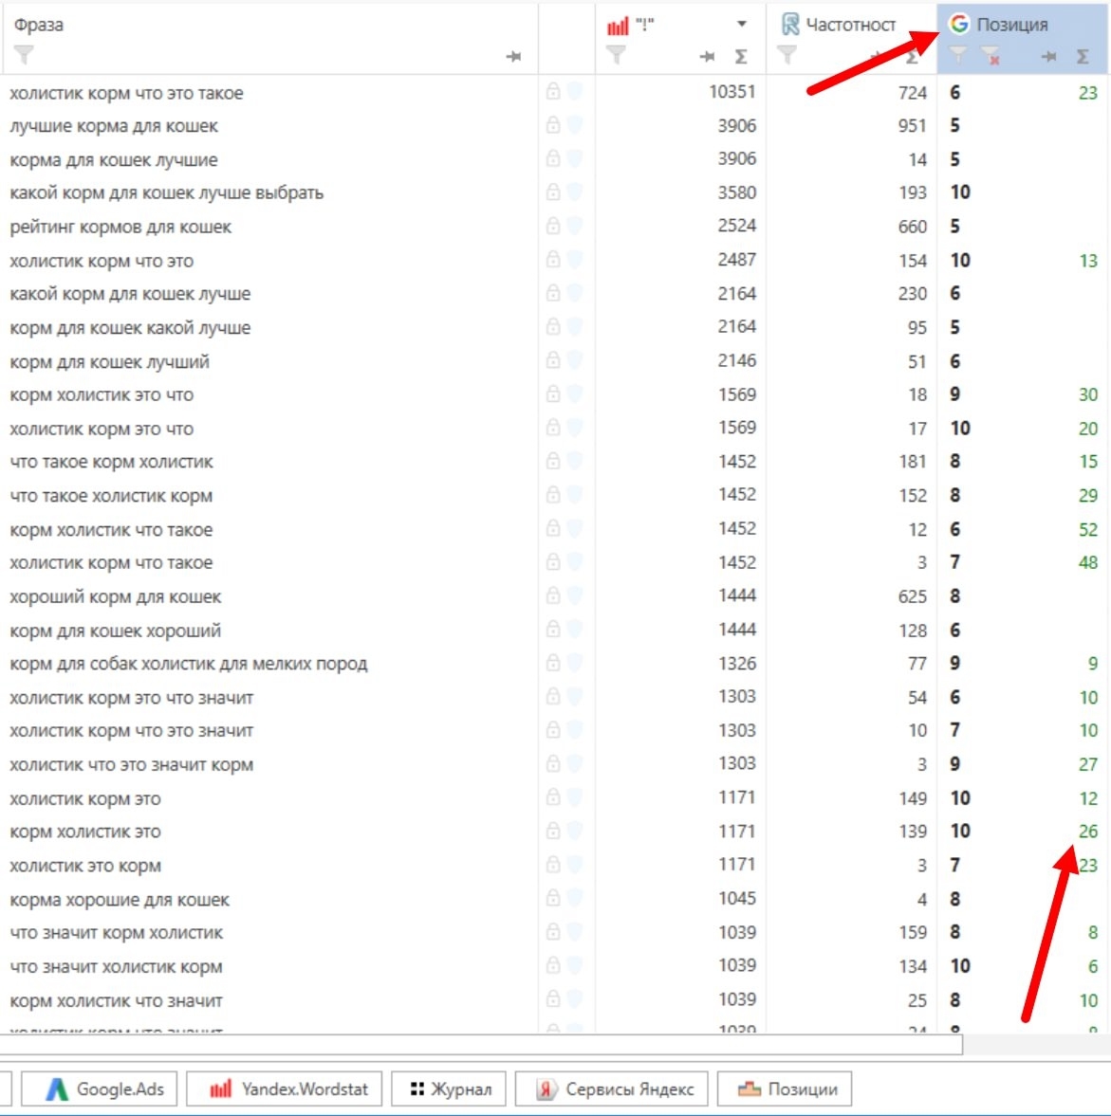Viewport: 1111px width, 1116px height.
Task: Click the shield icon for "холистик корм это"
Action: (575, 797)
